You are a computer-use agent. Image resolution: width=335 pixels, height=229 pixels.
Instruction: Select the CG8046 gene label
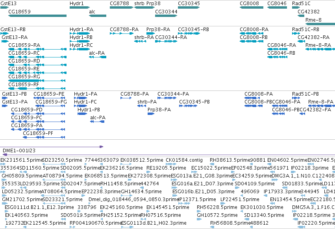pyautogui.click(x=277, y=4)
